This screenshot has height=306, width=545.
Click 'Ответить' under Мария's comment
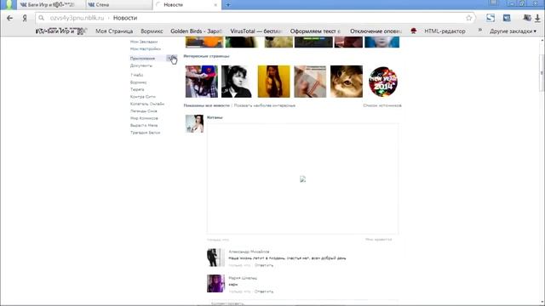pyautogui.click(x=264, y=292)
